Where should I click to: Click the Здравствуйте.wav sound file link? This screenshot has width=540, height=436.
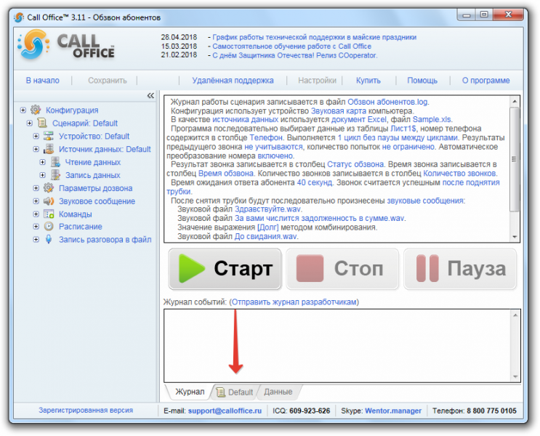[x=267, y=209]
